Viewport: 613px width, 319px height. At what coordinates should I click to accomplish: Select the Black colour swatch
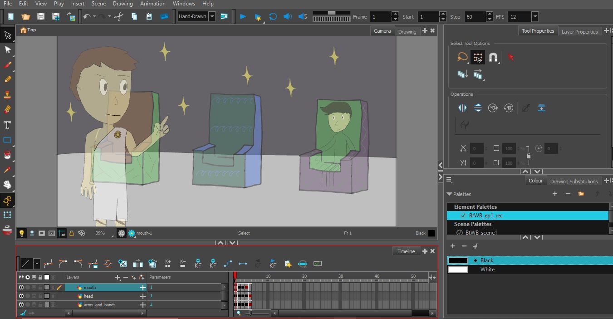pos(458,260)
